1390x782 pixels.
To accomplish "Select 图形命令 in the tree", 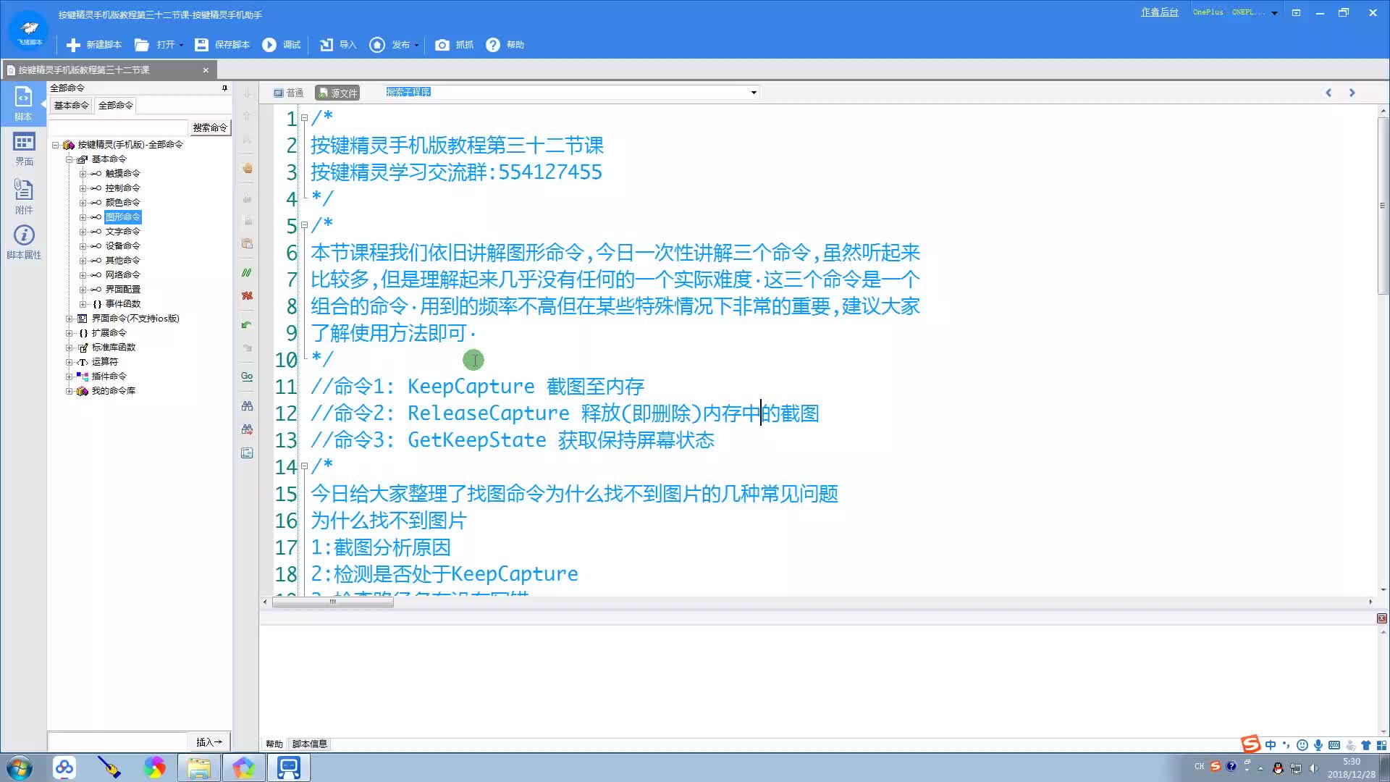I will pos(122,217).
